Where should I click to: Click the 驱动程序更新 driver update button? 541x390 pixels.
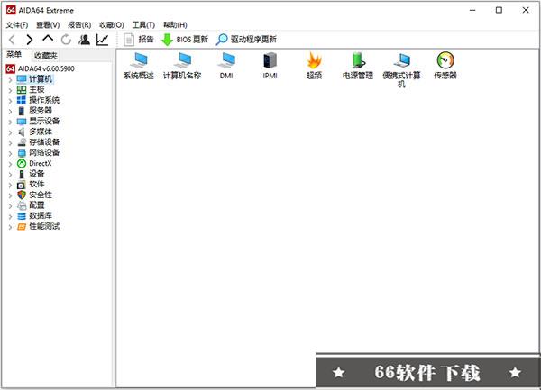coord(246,40)
